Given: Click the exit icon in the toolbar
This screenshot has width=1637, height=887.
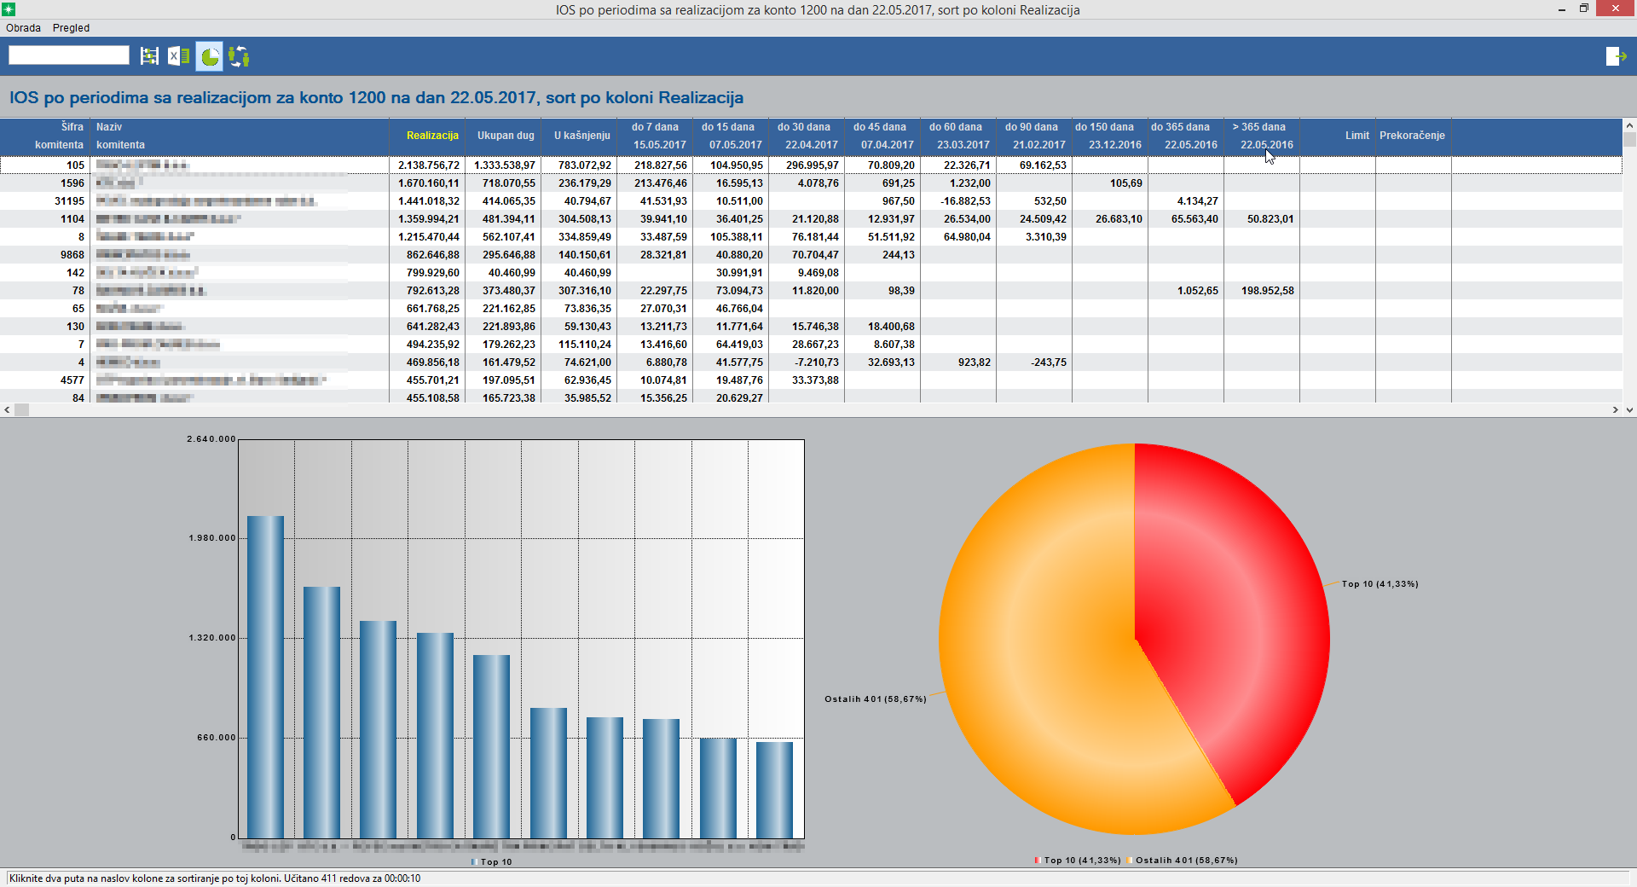Looking at the screenshot, I should click(x=1616, y=56).
